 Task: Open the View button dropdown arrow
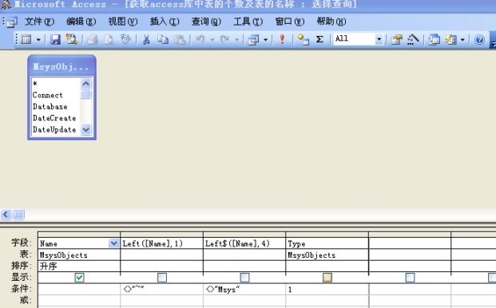click(x=38, y=39)
